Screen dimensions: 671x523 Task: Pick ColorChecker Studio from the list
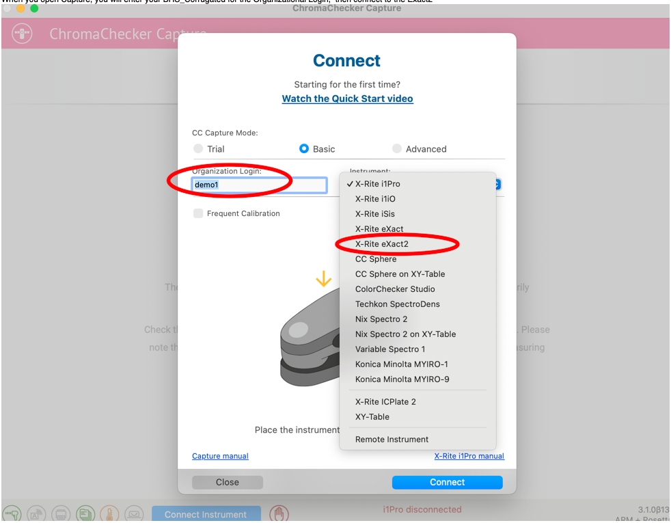417,289
